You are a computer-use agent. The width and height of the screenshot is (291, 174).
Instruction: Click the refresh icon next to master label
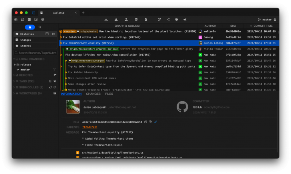tap(275, 20)
